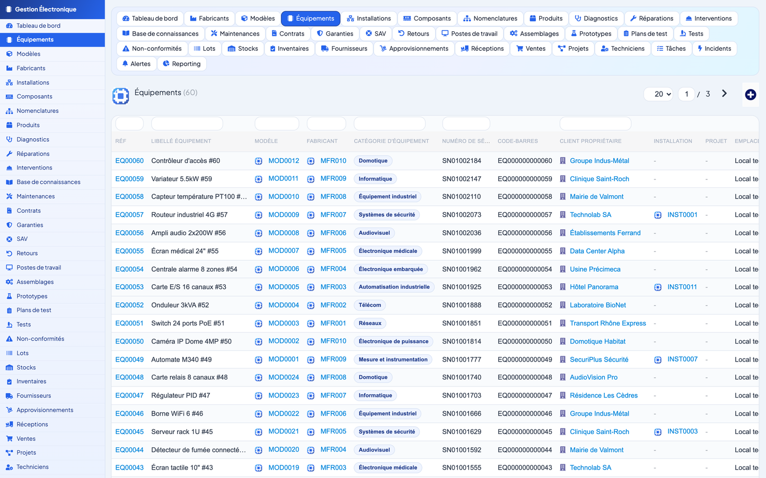Image resolution: width=766 pixels, height=478 pixels.
Task: Click the manufacturer icon beside MFR010 first row
Action: (x=311, y=161)
